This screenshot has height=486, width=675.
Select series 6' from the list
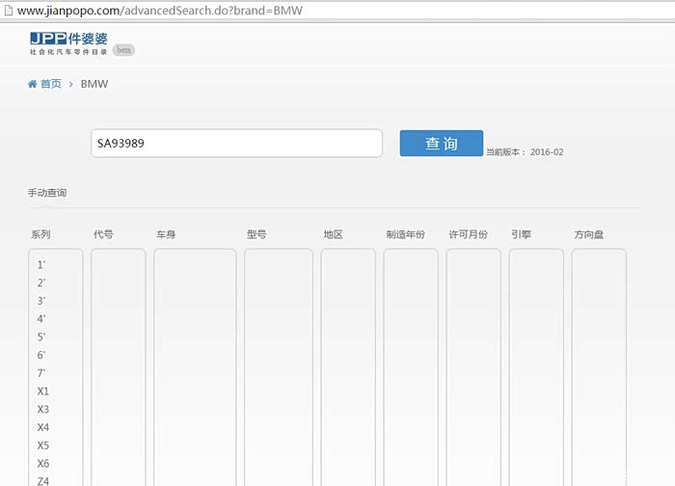click(x=41, y=355)
